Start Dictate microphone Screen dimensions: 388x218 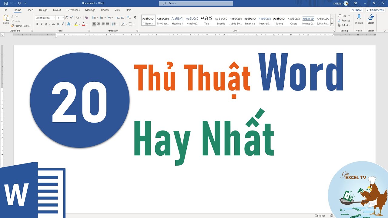coord(359,19)
